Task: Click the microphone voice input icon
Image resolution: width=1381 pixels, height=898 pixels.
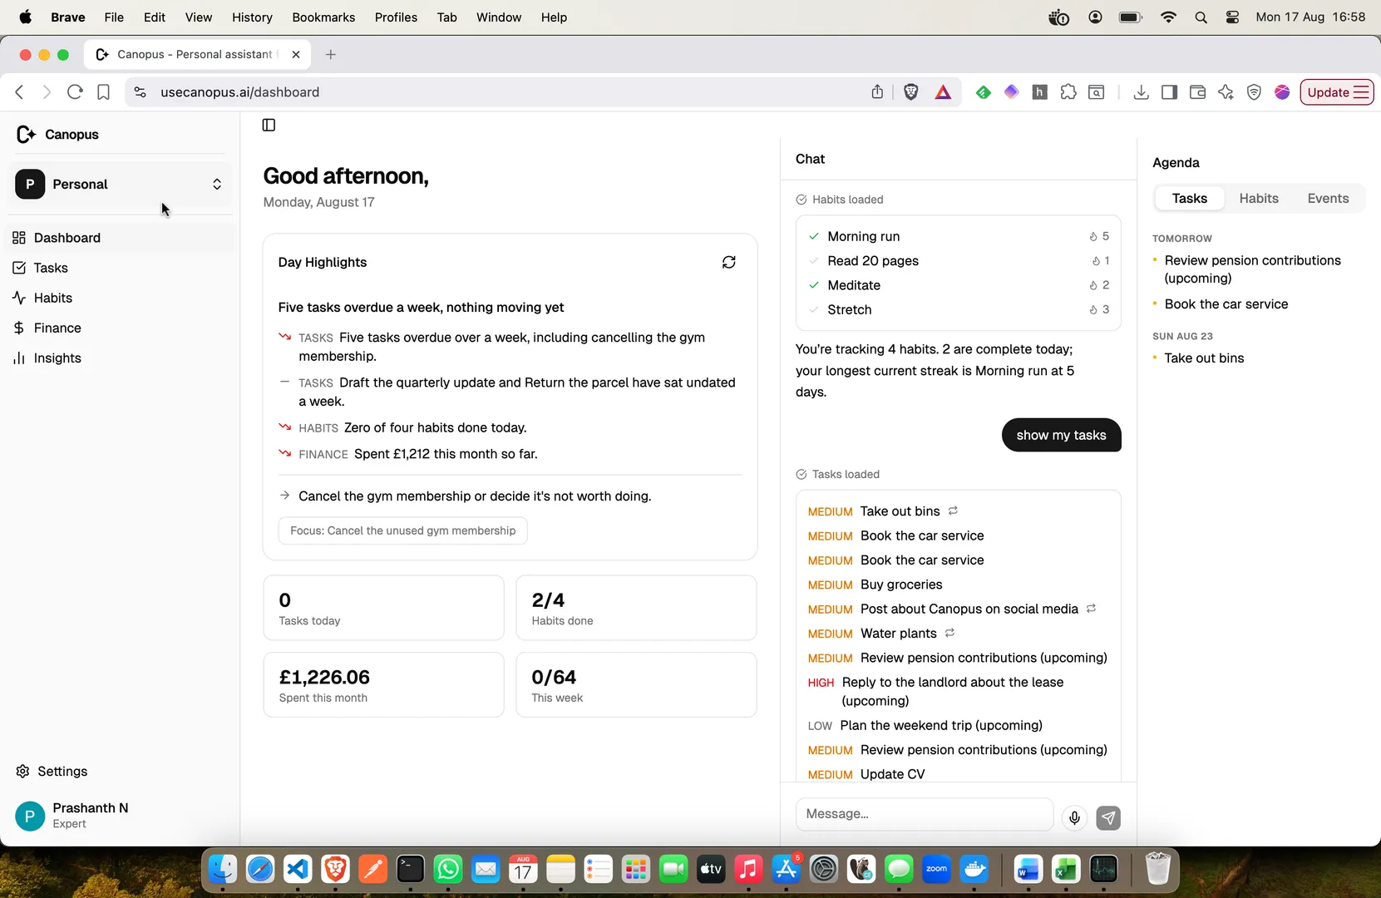Action: [x=1074, y=817]
